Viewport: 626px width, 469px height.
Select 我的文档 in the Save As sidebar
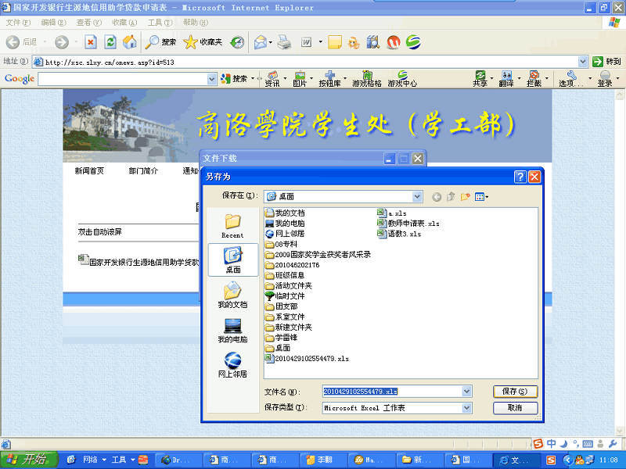[x=232, y=295]
